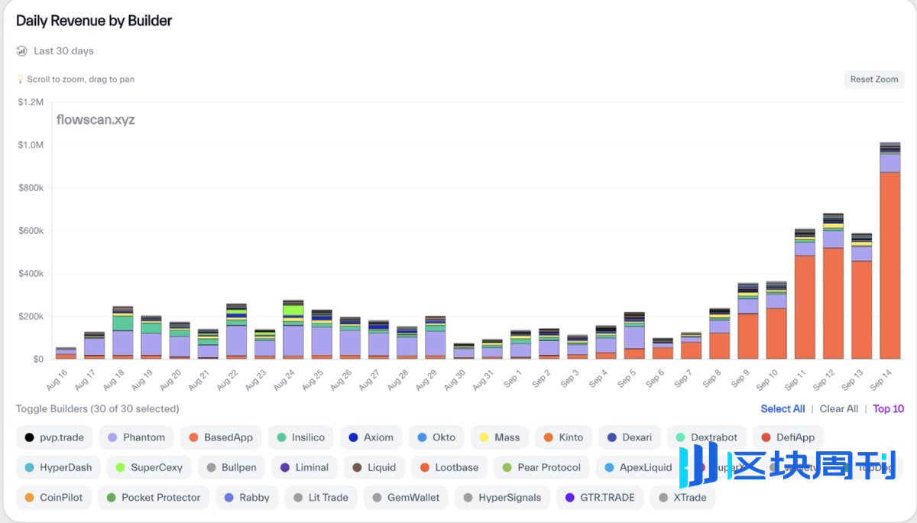Hide the Liquid builder series

(374, 467)
